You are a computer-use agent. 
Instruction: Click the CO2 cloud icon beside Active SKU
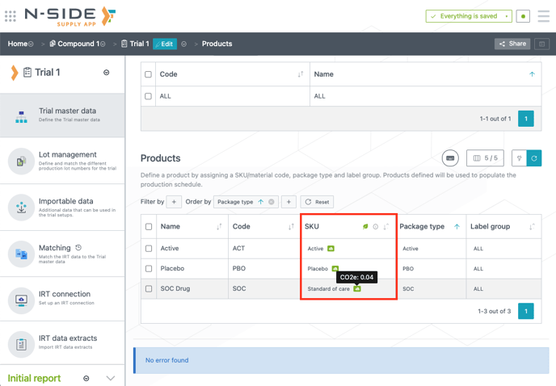pos(331,249)
